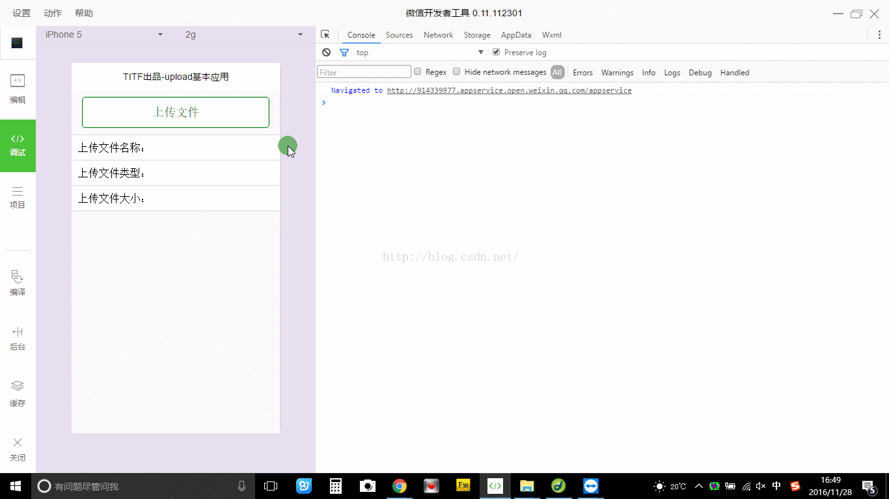Viewport: 889px width, 499px height.
Task: Click the 上传文件名称 row
Action: click(x=176, y=148)
